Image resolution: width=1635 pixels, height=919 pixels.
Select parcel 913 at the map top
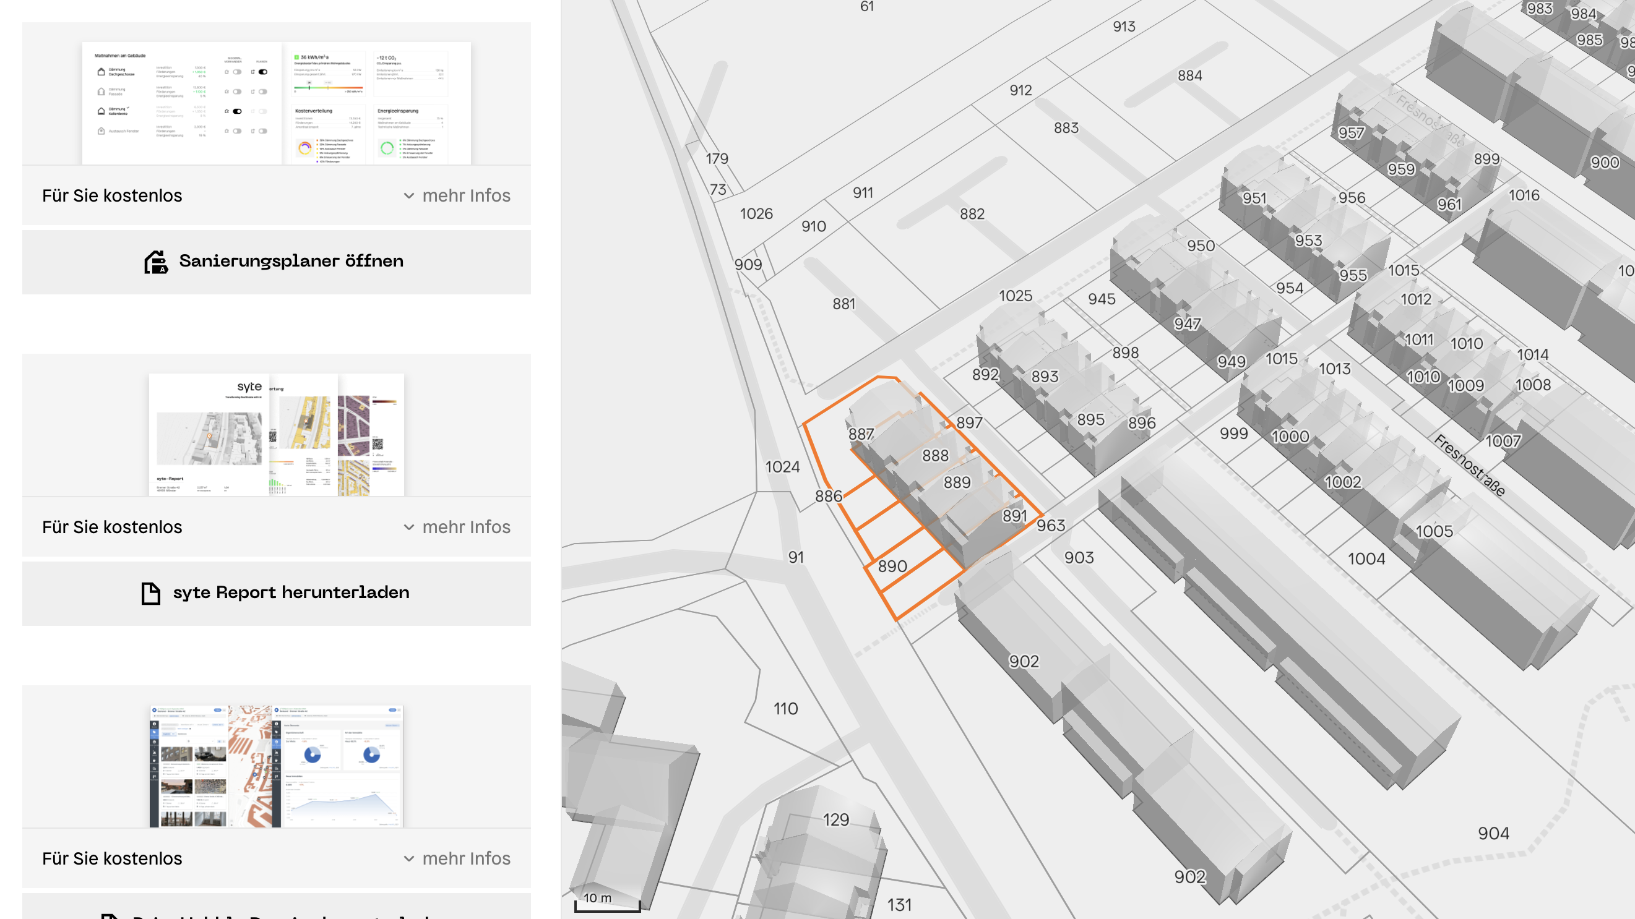(1123, 27)
